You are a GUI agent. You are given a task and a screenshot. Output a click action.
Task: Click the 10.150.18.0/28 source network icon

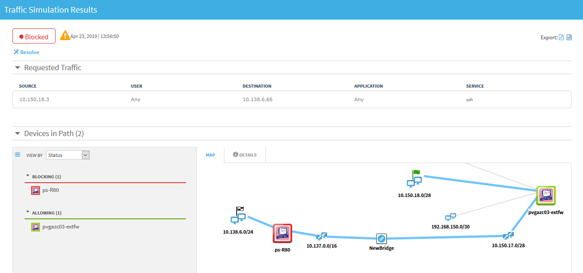[415, 181]
